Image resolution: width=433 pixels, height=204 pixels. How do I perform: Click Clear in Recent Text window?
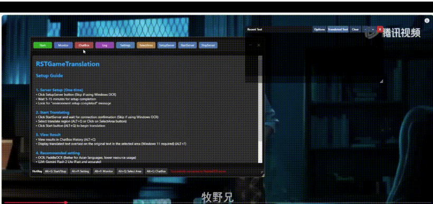(355, 29)
